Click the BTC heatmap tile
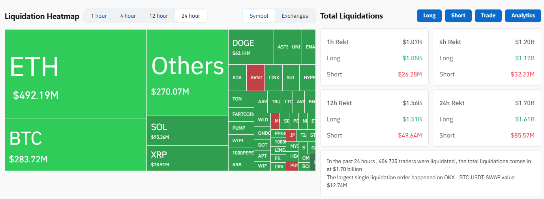 coord(76,145)
